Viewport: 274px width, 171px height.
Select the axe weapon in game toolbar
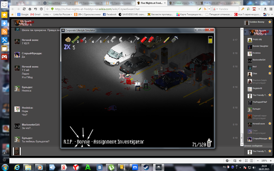136,39
